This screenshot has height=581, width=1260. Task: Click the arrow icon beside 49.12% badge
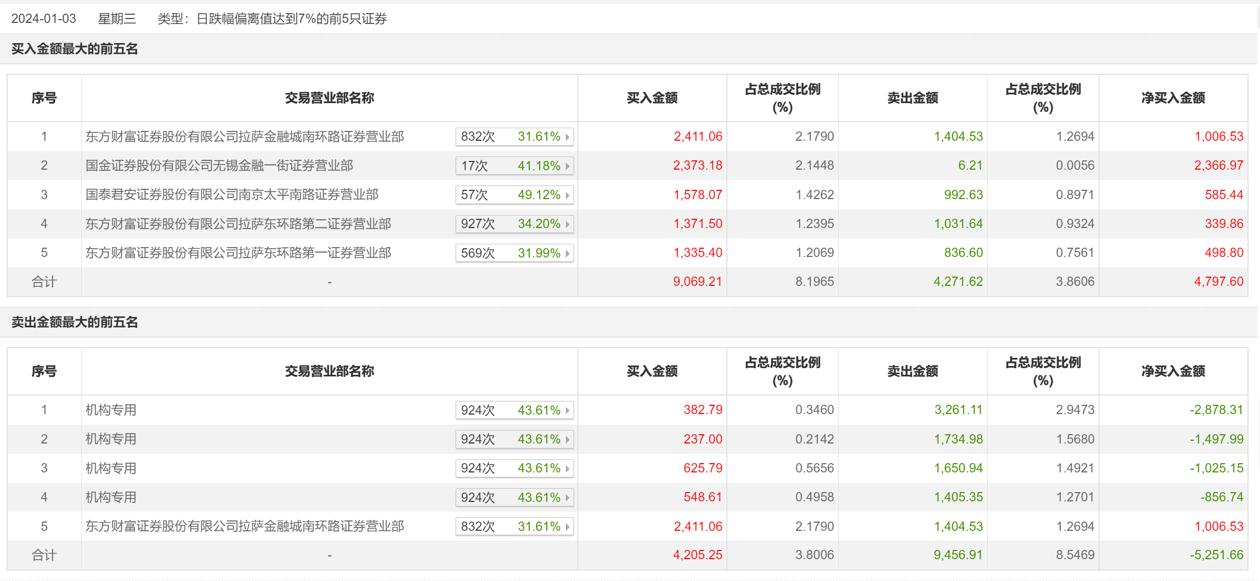coord(568,195)
